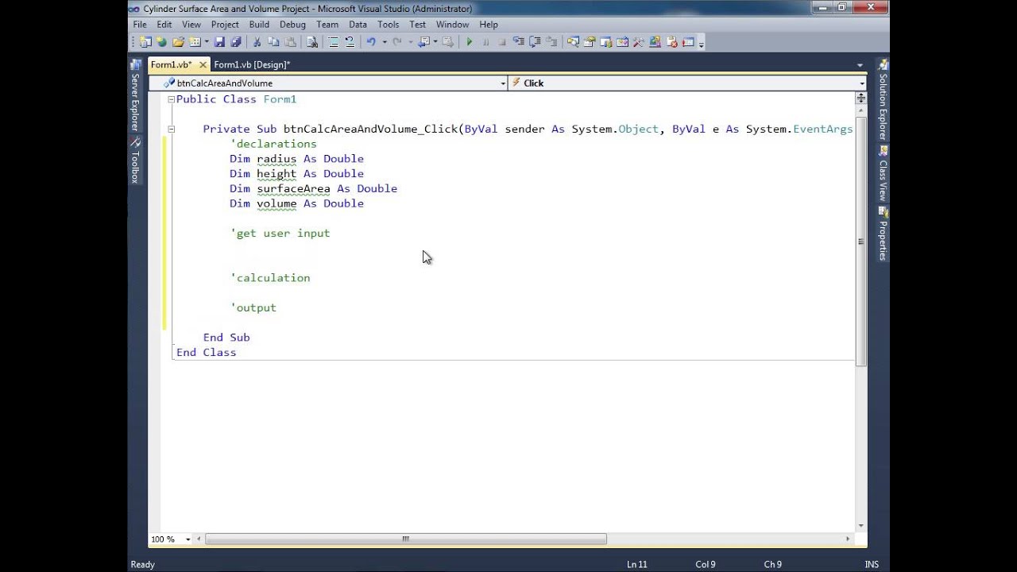Viewport: 1017px width, 572px height.
Task: Open the Team menu
Action: 327,25
